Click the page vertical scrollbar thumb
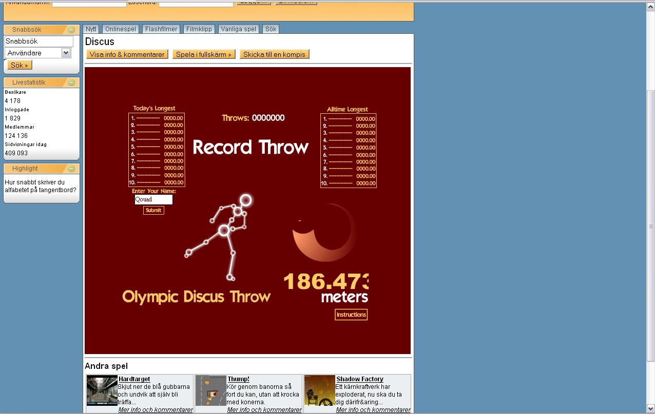 650,225
